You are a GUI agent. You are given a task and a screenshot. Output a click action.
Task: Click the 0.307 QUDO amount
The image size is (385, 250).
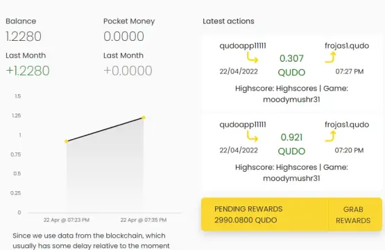(x=291, y=65)
